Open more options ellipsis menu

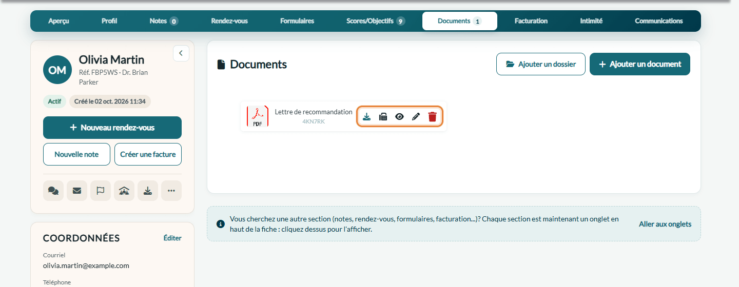point(171,191)
